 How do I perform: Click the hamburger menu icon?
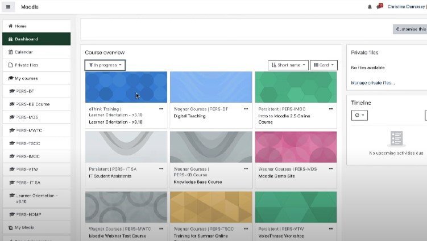point(8,7)
